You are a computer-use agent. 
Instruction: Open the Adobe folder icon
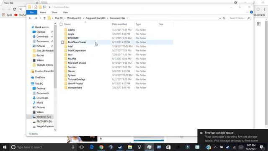66,30
